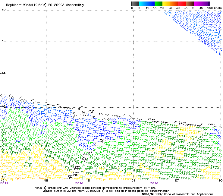Click the "54" longitude axis label
Viewport: 223px width, 196px height.
(x=133, y=181)
